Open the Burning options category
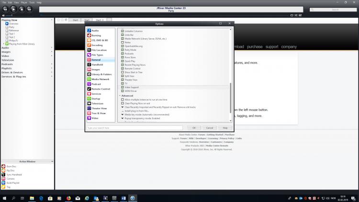The image size is (359, 202). click(96, 35)
